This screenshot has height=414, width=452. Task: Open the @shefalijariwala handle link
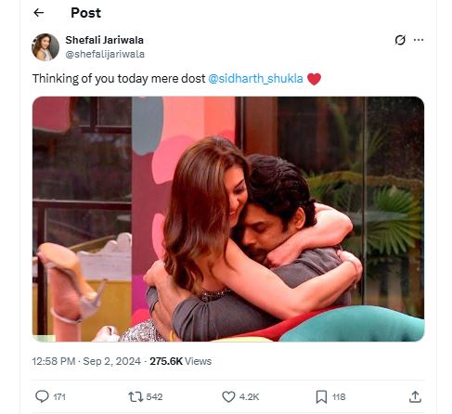point(105,54)
